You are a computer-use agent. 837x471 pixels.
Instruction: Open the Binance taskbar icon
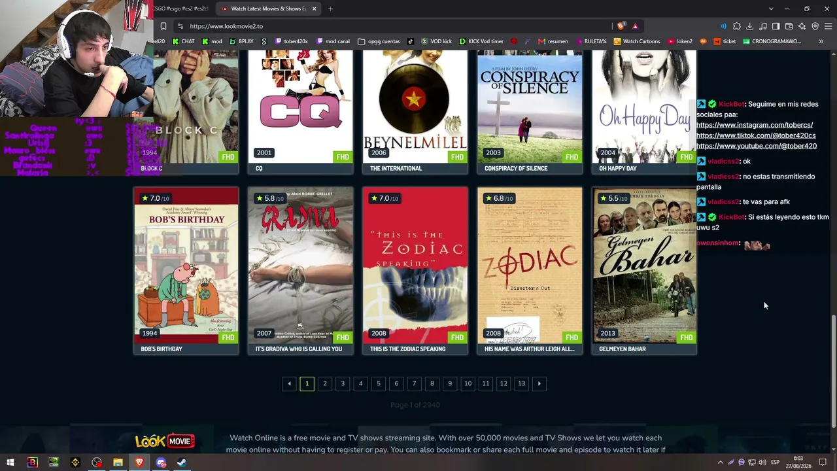pos(75,462)
